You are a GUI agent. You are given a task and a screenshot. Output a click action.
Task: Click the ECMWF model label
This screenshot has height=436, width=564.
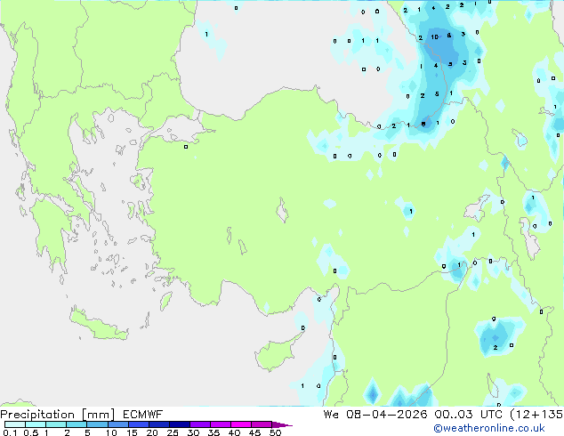[143, 415]
